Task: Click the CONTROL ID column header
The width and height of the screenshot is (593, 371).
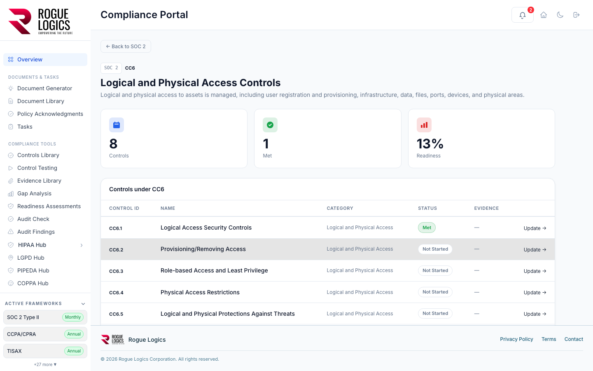Action: (124, 209)
